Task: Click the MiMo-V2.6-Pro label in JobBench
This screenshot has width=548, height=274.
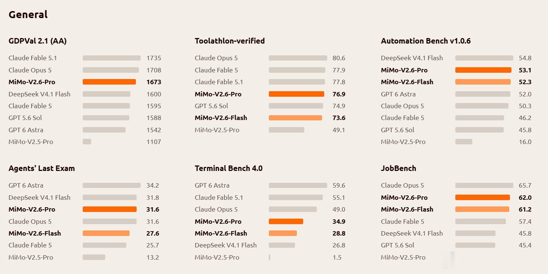Action: tap(404, 198)
